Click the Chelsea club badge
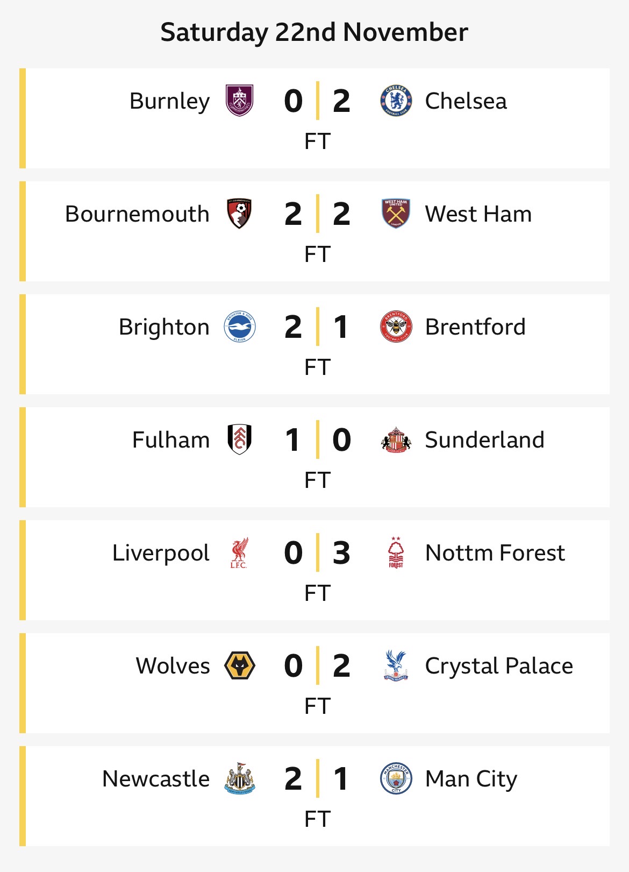This screenshot has height=872, width=629. [396, 101]
